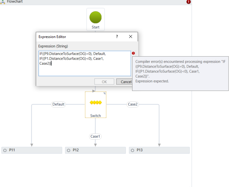Select the P11 activity
243x187 pixels.
click(x=32, y=150)
